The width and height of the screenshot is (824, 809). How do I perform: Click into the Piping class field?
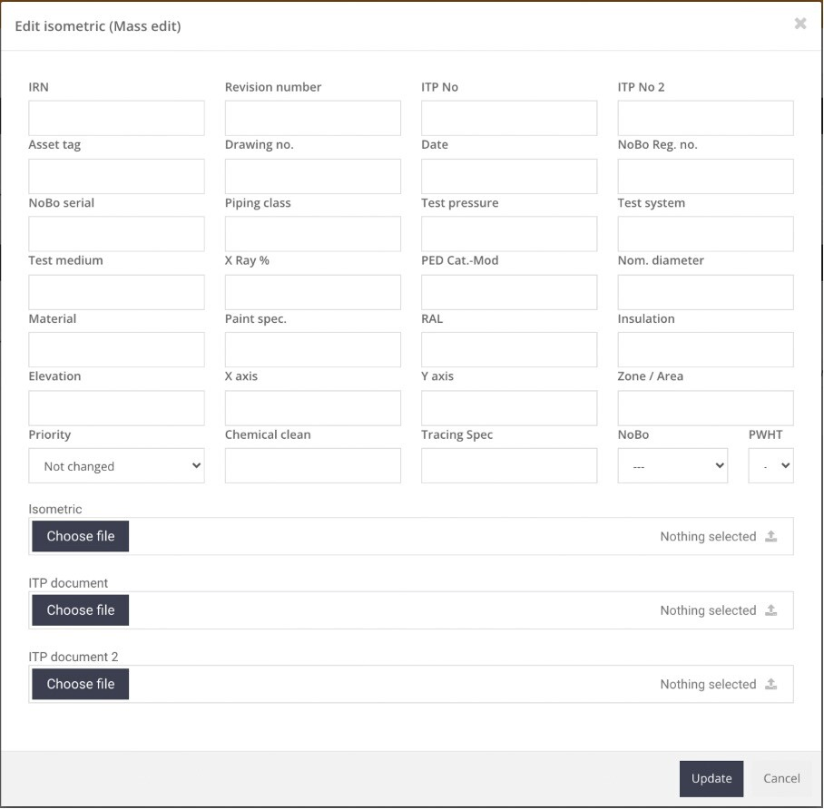point(312,234)
